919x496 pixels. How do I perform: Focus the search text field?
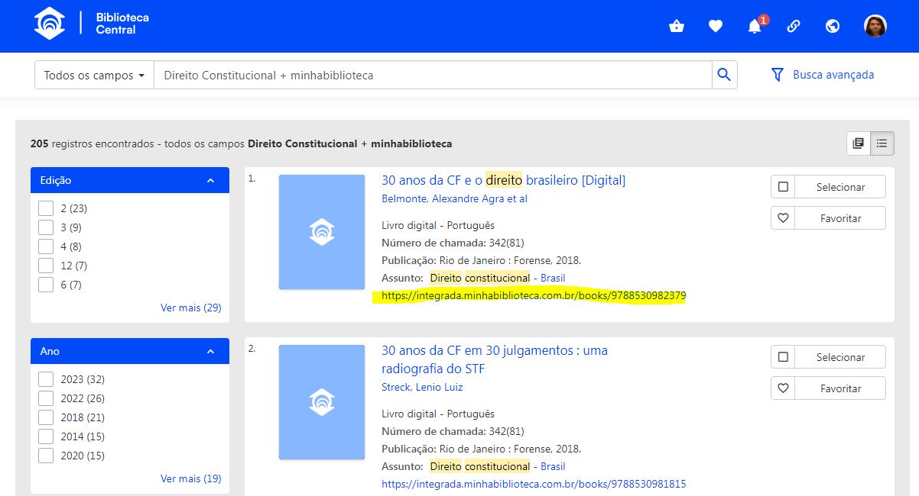coord(433,76)
